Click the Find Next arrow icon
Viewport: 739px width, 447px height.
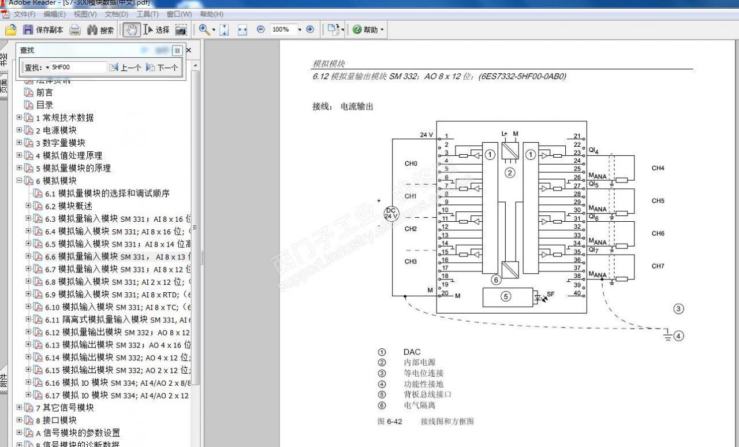pos(151,68)
